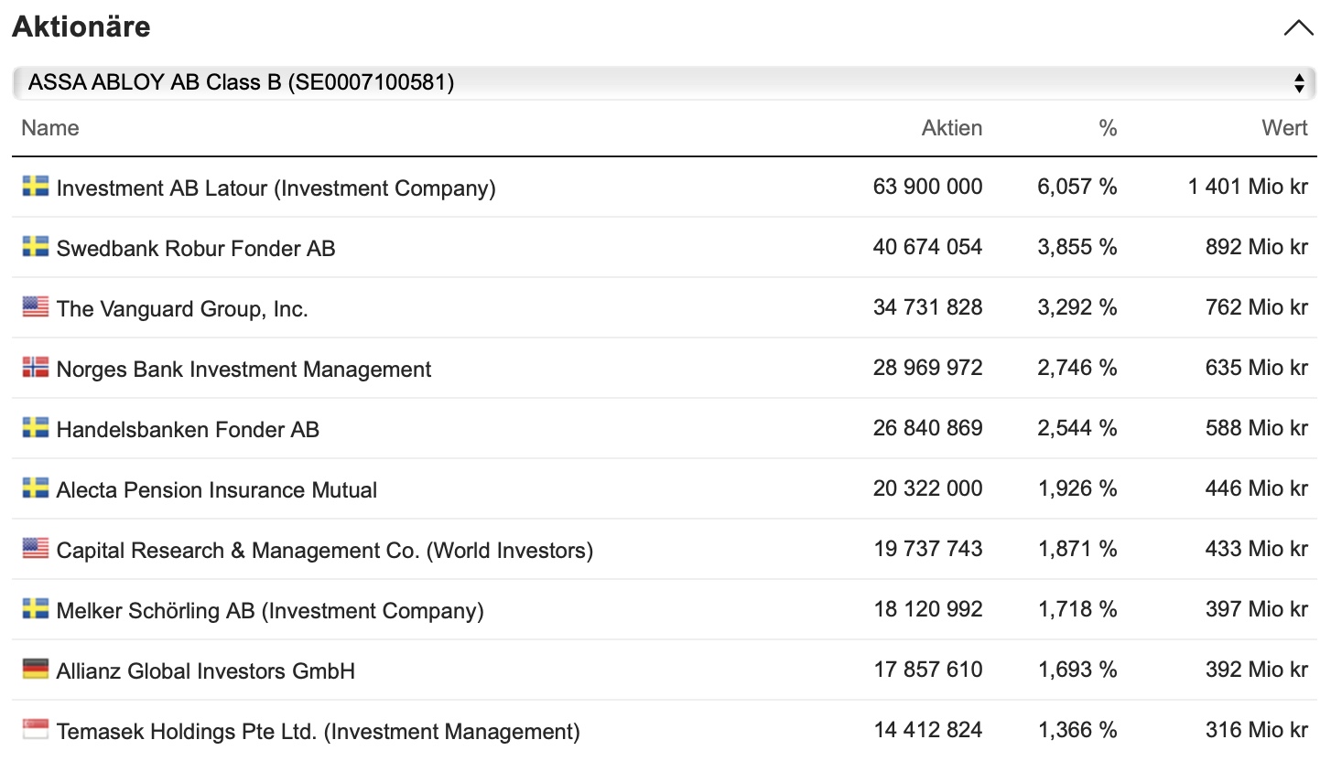1331x772 pixels.
Task: Click the Swedish flag beside Swedbank Robur
Action: [x=36, y=247]
